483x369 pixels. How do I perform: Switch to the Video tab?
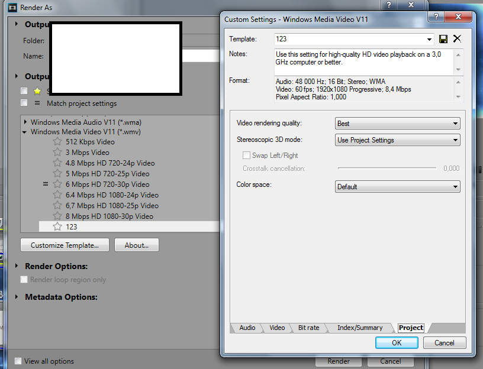coord(277,328)
